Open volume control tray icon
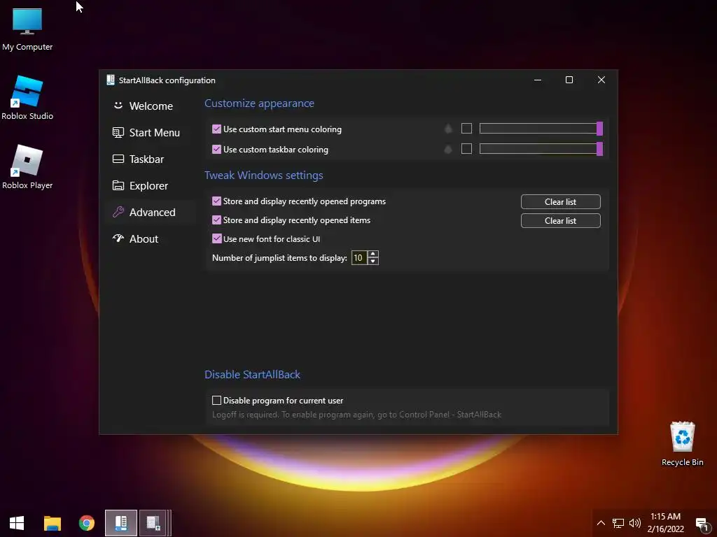Screen dimensions: 717x537 (x=634, y=523)
